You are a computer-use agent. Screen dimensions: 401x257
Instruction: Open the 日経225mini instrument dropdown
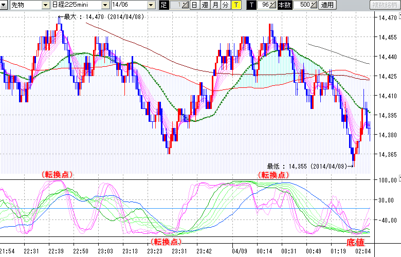(x=105, y=5)
